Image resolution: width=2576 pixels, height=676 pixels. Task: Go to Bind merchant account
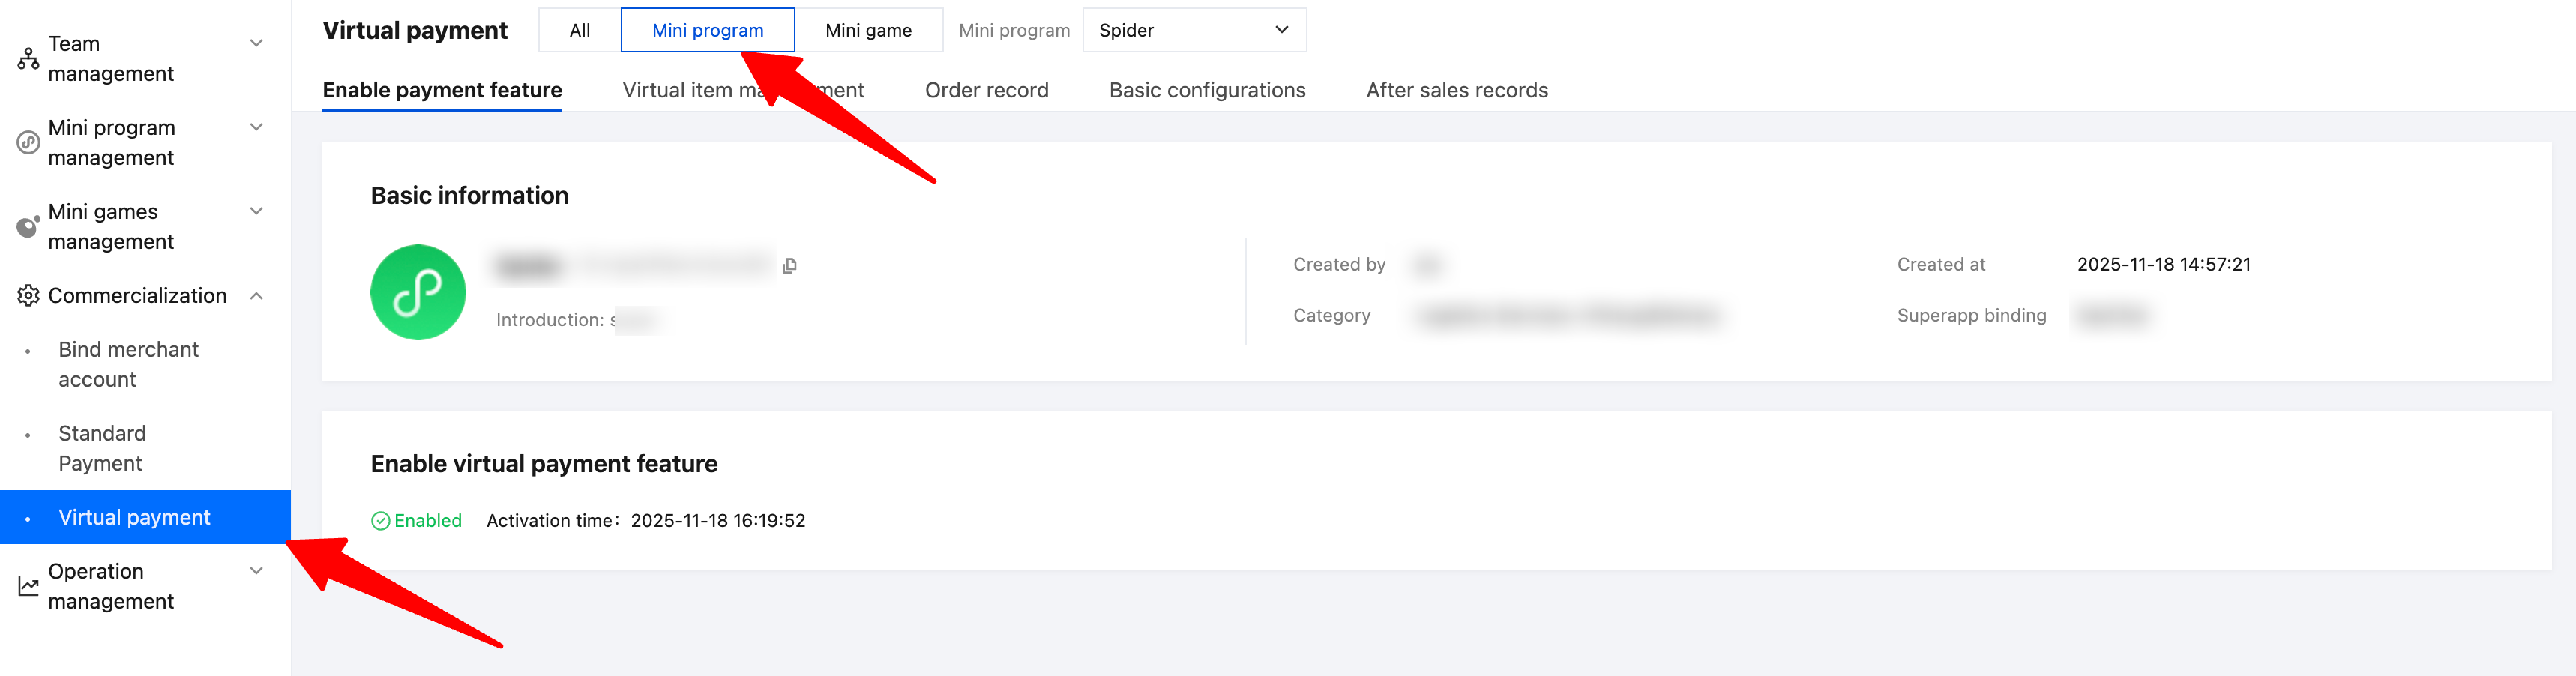(128, 364)
